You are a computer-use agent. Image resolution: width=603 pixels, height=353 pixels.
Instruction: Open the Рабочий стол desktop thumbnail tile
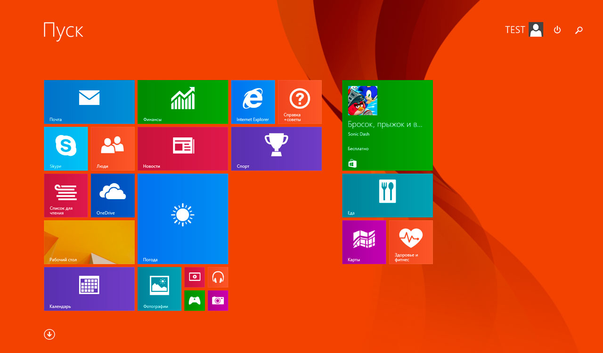[x=89, y=242]
